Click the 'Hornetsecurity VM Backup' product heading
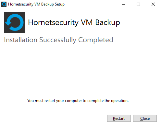Viewport: 161px width, 126px height. 74,22
